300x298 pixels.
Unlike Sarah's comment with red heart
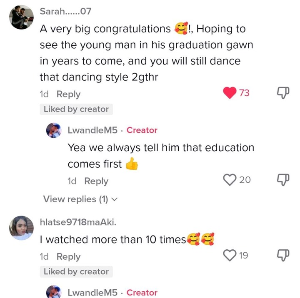pos(230,93)
